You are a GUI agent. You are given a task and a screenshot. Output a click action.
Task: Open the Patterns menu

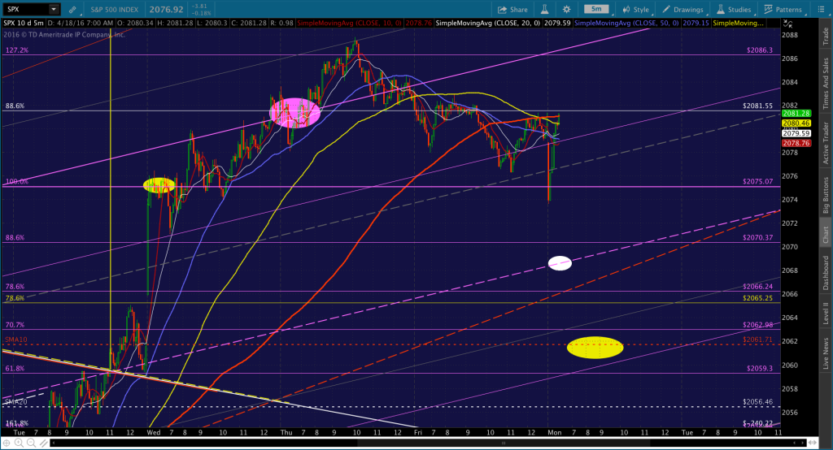(783, 10)
